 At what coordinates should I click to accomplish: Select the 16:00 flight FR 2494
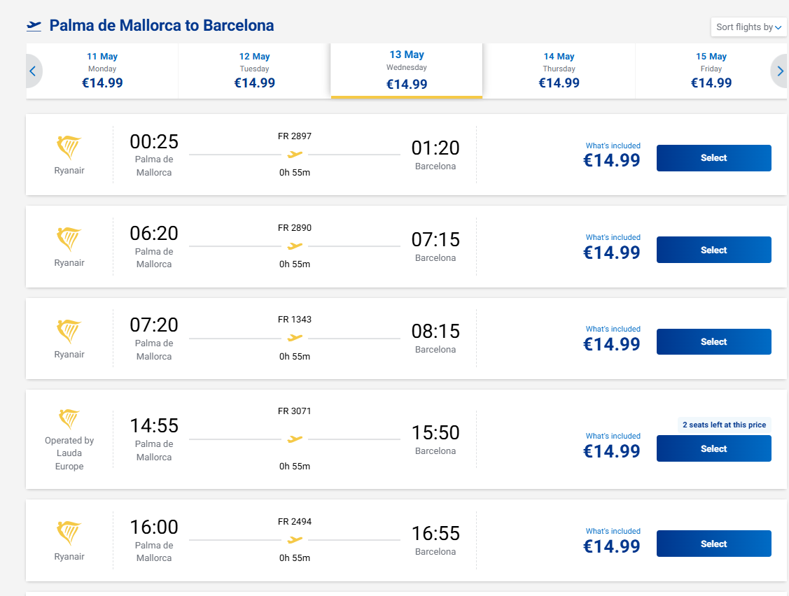pyautogui.click(x=713, y=544)
